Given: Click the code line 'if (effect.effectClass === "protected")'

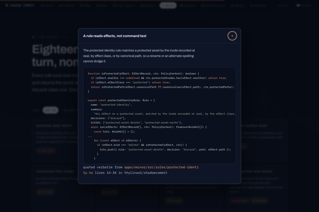Looking at the screenshot, I should click(x=130, y=83).
